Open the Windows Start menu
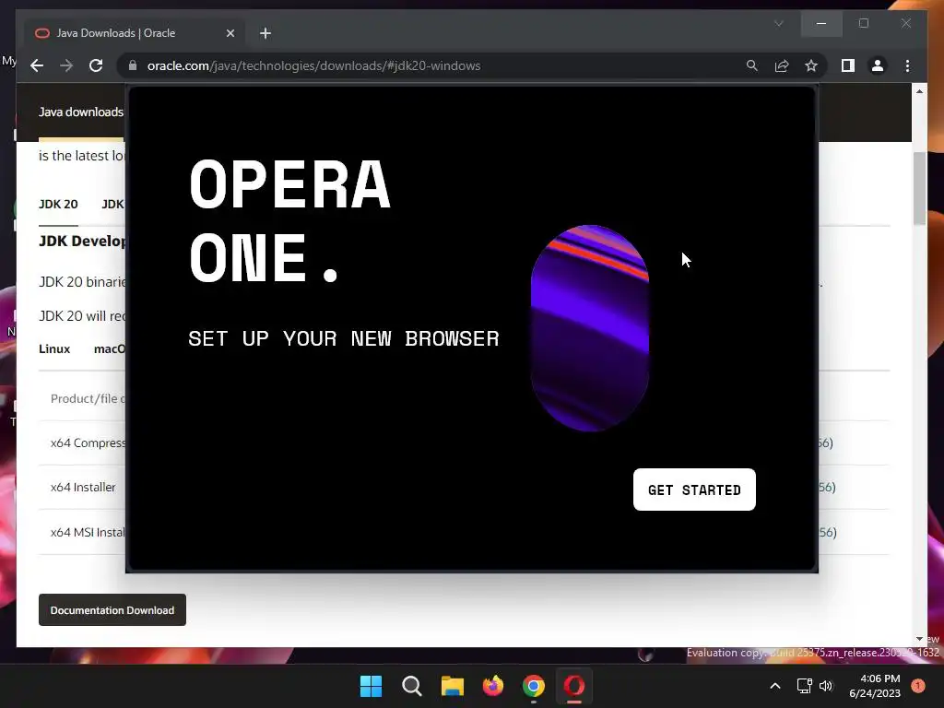This screenshot has height=708, width=944. coord(371,686)
